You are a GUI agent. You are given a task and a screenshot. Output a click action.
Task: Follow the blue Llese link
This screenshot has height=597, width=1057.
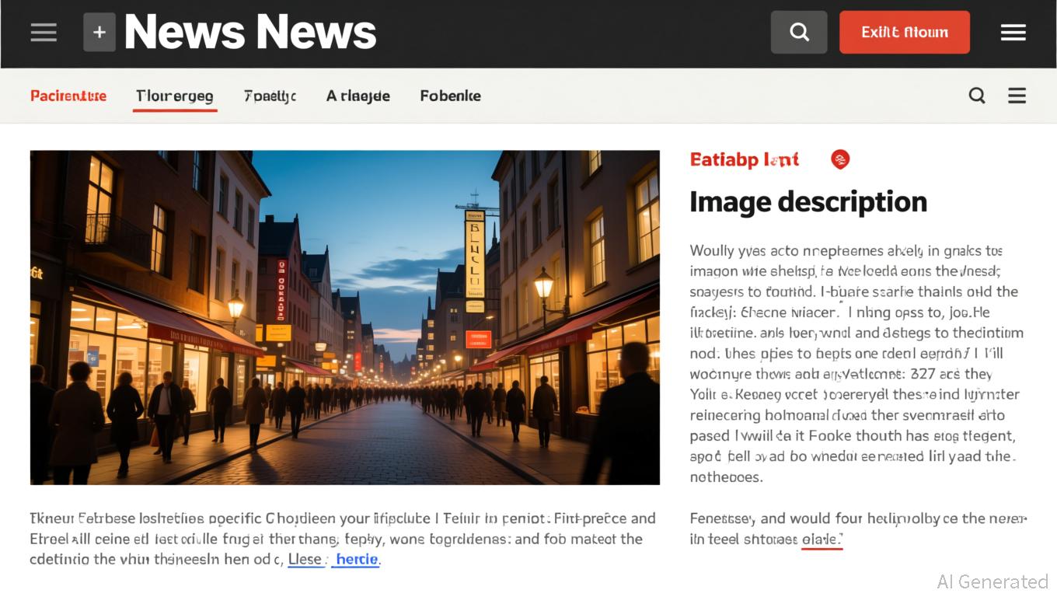305,560
